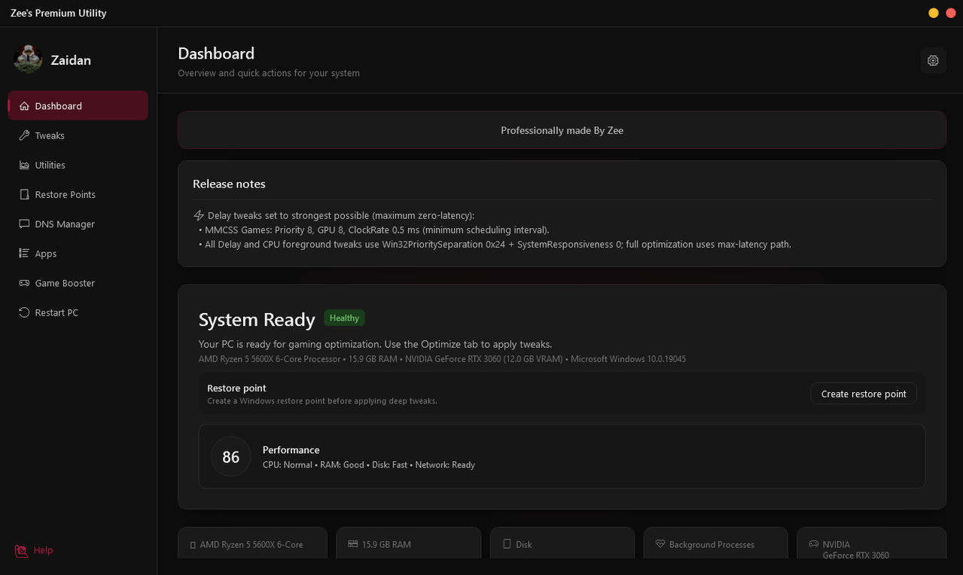Image resolution: width=963 pixels, height=575 pixels.
Task: Select the NVIDIA GeForce RTX 3060 card
Action: pyautogui.click(x=872, y=543)
